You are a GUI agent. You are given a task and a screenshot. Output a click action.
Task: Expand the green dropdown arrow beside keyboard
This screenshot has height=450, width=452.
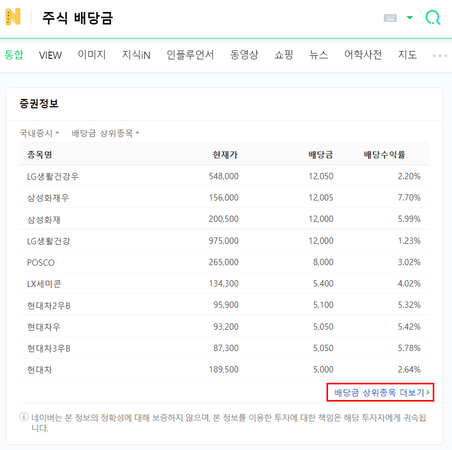(x=410, y=18)
